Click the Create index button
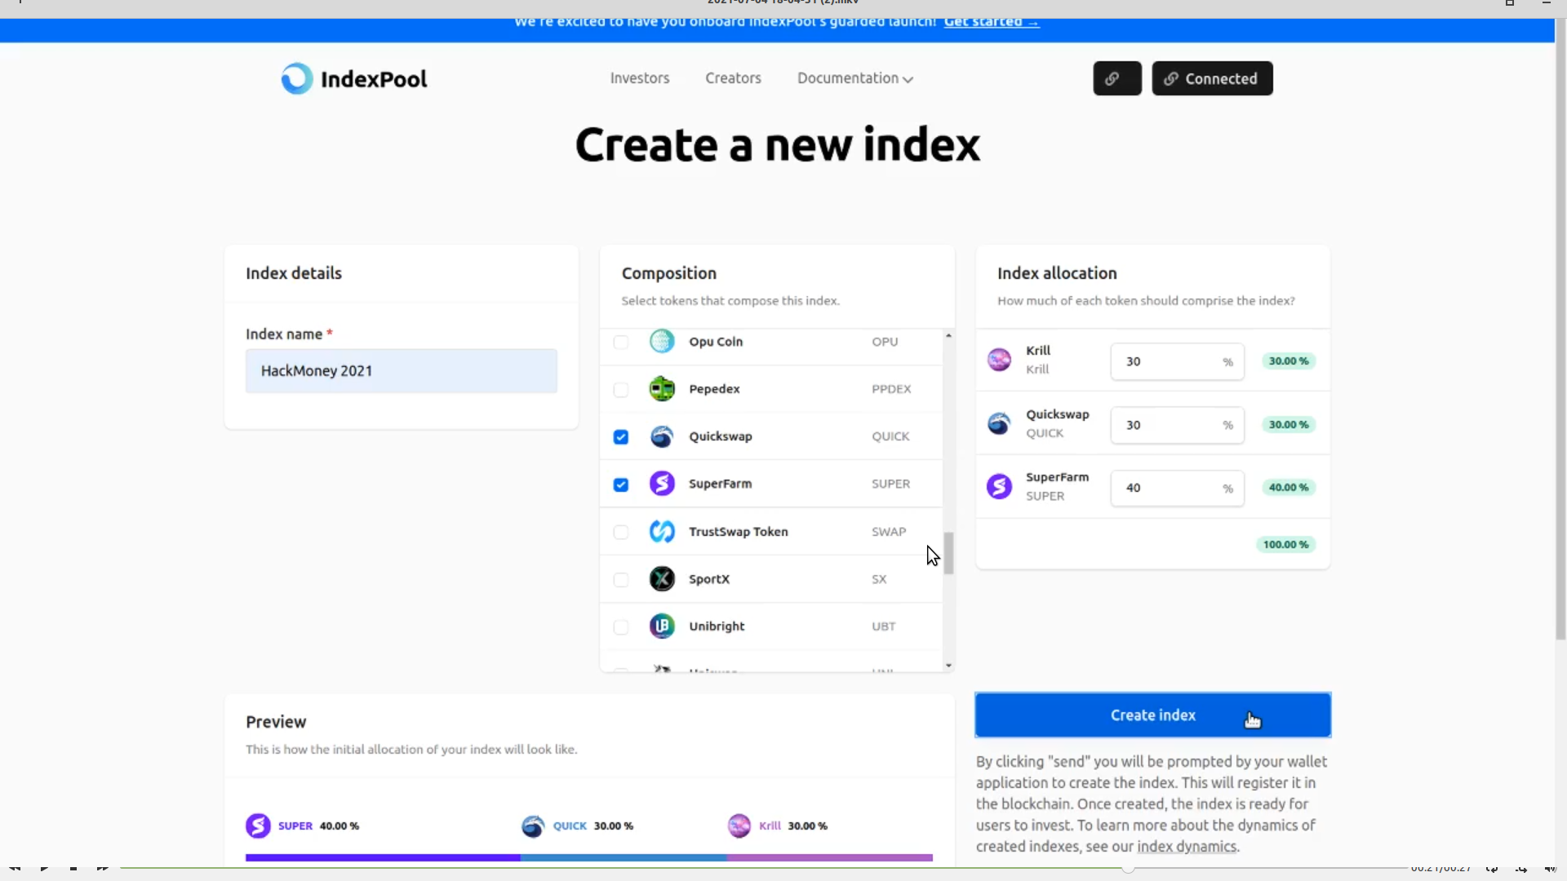Viewport: 1567px width, 881px height. [x=1152, y=715]
